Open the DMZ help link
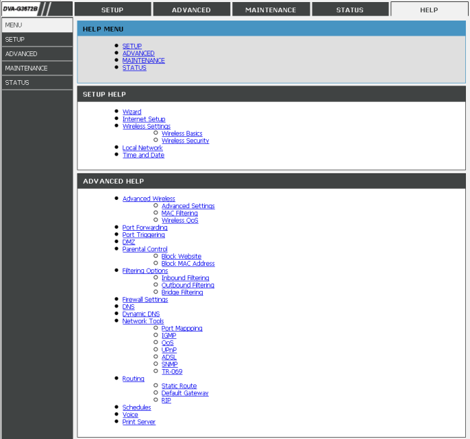 coord(129,242)
